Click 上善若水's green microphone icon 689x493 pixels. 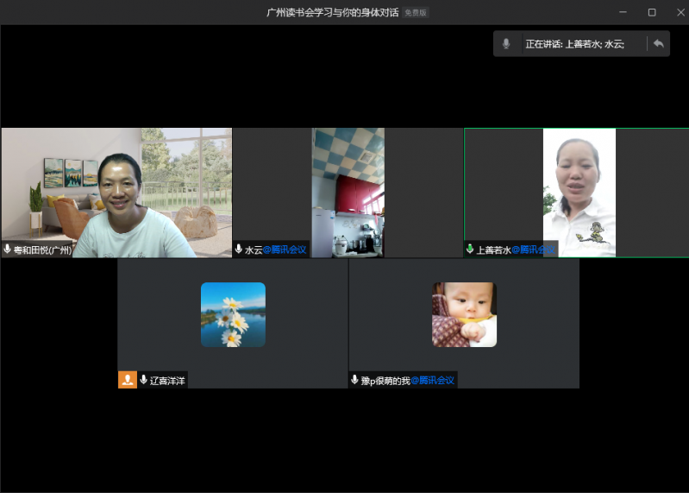(470, 250)
